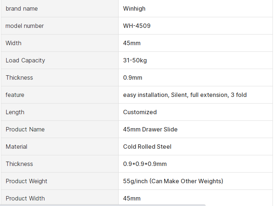Click the "Product Name" label
The image size is (274, 206).
[x=25, y=129]
